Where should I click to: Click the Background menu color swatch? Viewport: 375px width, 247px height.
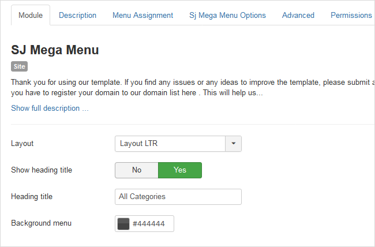pyautogui.click(x=123, y=224)
